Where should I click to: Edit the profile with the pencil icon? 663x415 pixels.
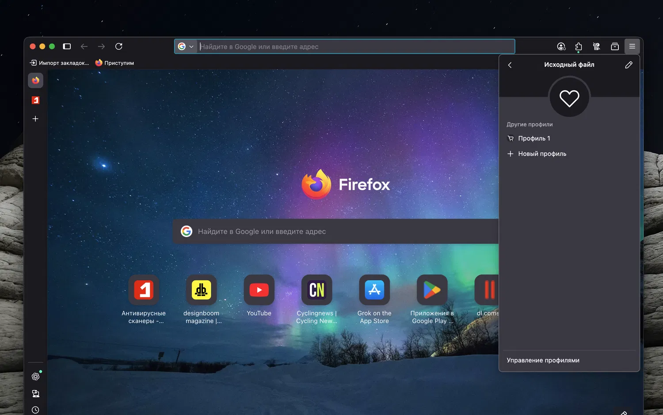pos(629,65)
